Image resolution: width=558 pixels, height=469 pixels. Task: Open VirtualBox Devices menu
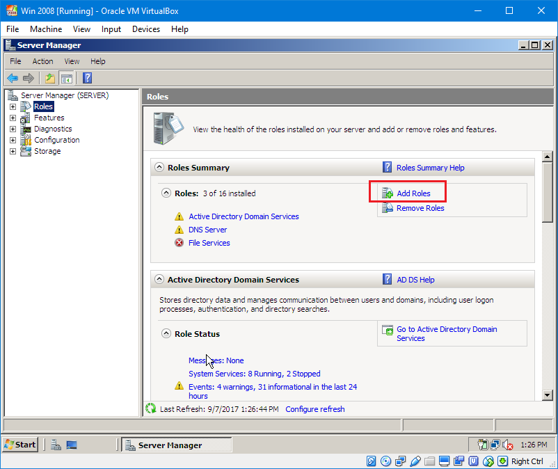[x=146, y=29]
